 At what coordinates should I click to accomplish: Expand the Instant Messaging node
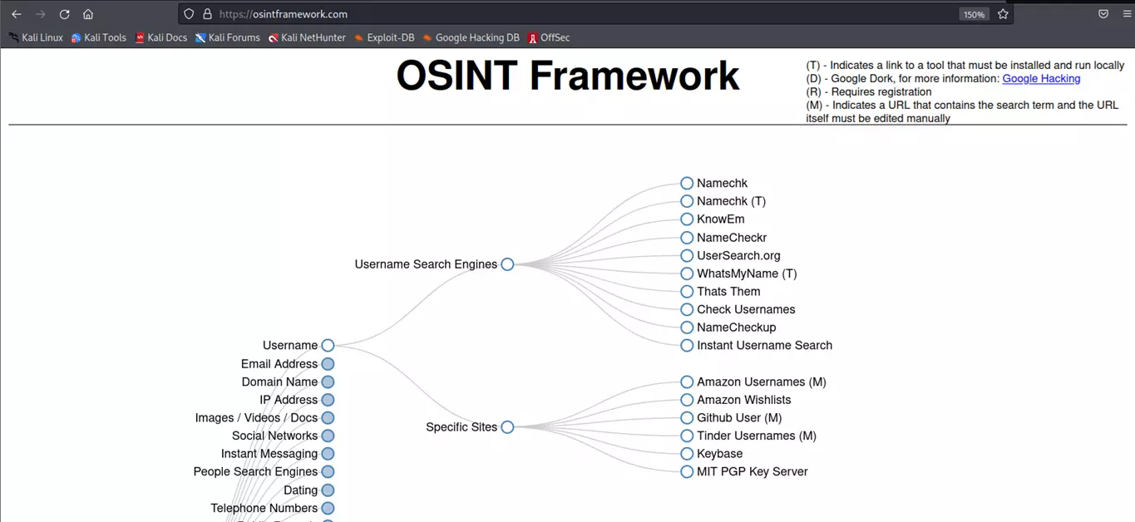tap(328, 454)
